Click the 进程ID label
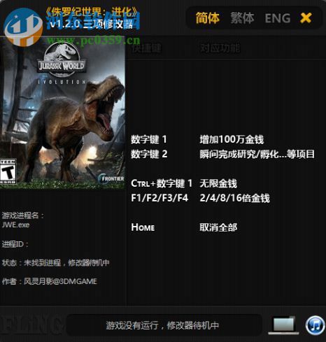Image resolution: width=326 pixels, height=342 pixels. pos(15,244)
